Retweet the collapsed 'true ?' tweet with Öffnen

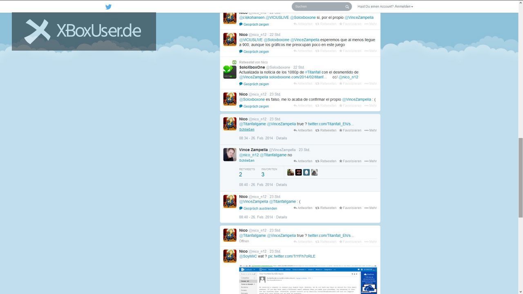[326, 241]
